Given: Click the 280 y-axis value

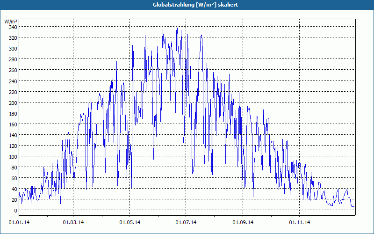Looking at the screenshot, I should [x=13, y=59].
